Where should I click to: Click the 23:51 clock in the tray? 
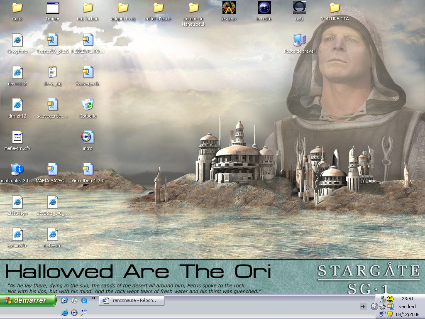click(408, 299)
